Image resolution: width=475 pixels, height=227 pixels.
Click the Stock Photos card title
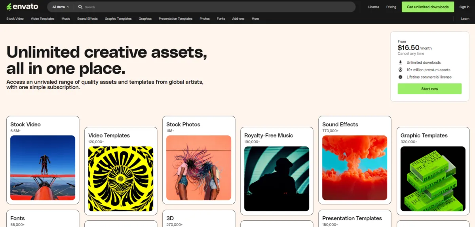[x=183, y=124]
